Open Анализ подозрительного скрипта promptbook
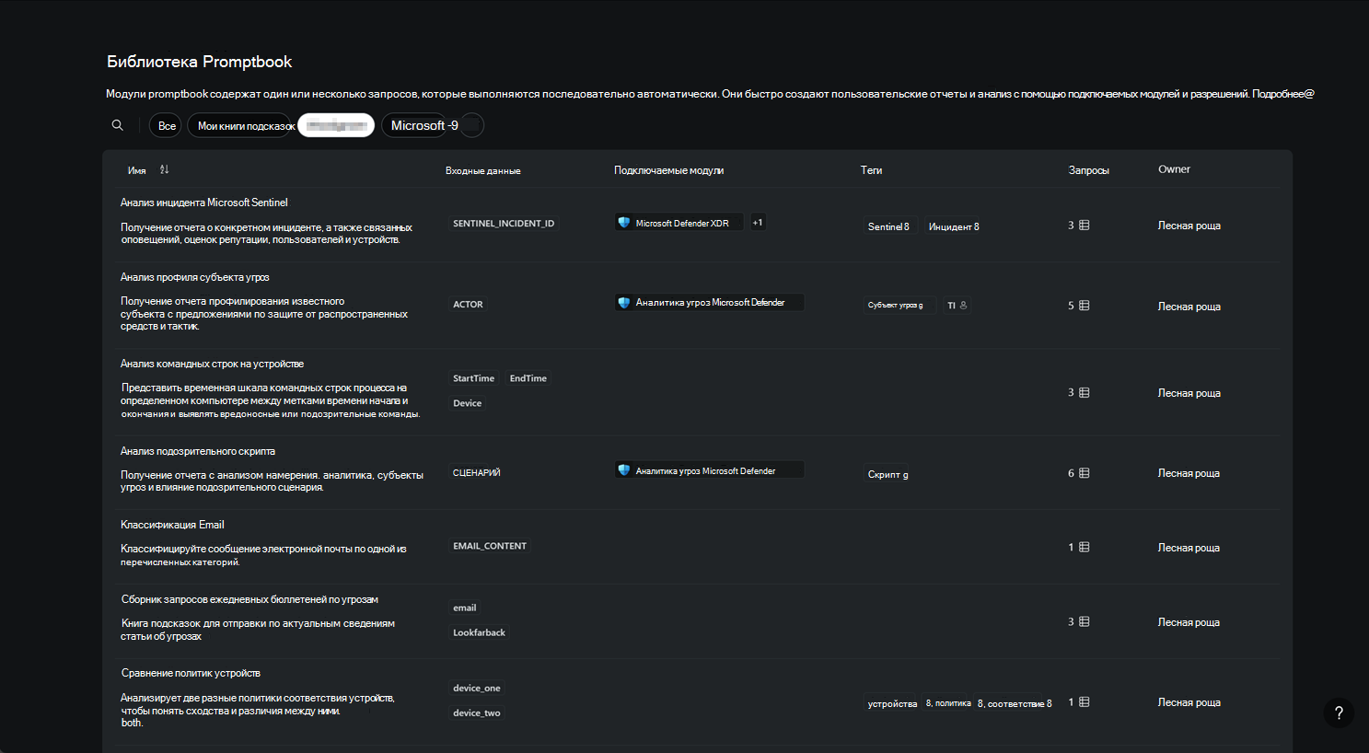The width and height of the screenshot is (1369, 753). 198,451
